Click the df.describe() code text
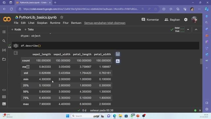The height and width of the screenshot is (119, 211). [31, 46]
